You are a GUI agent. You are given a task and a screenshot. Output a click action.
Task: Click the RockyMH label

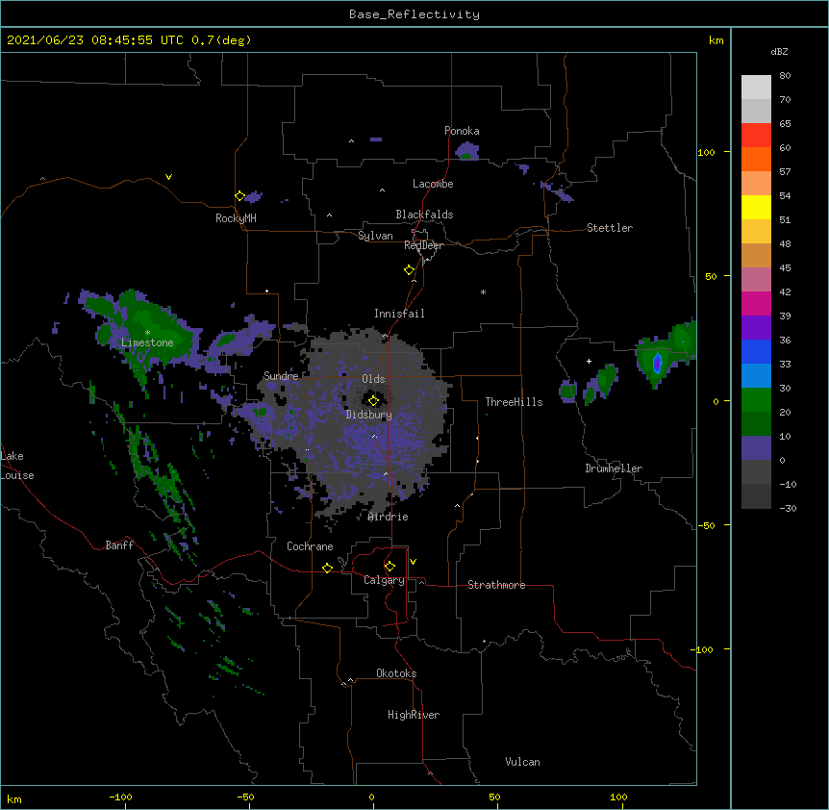[x=236, y=218]
